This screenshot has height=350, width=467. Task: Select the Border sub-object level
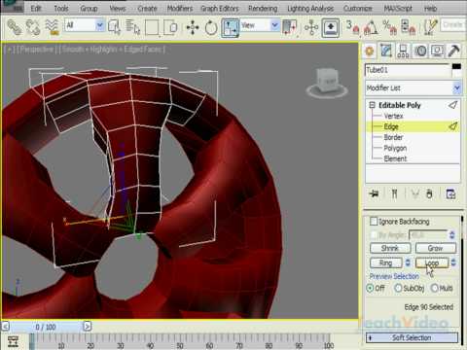(393, 137)
